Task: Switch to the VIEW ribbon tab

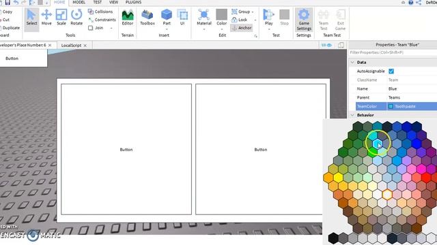Action: click(113, 2)
